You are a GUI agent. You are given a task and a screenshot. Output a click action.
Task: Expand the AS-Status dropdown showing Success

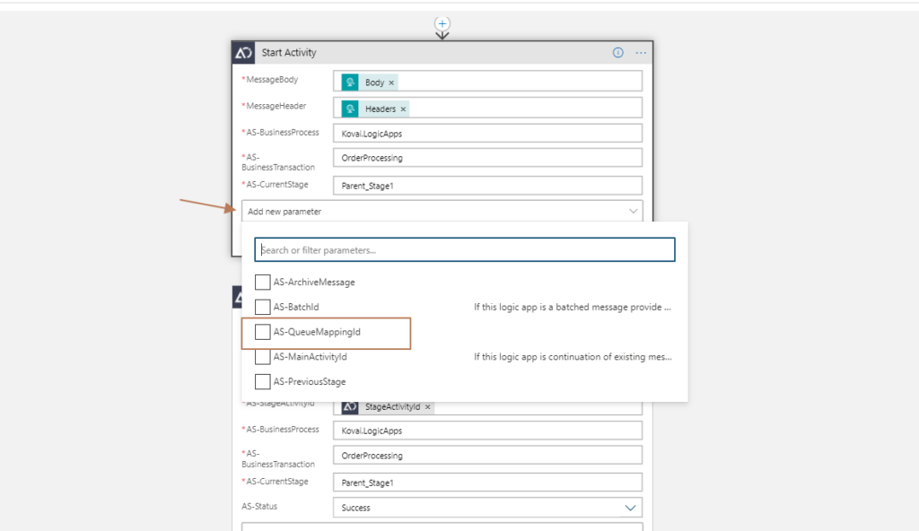pyautogui.click(x=633, y=507)
